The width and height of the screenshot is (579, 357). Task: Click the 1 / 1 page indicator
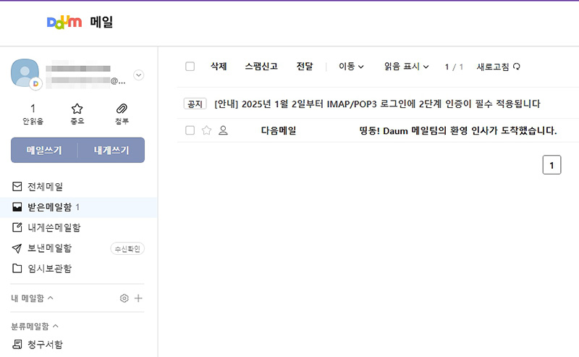pos(454,67)
